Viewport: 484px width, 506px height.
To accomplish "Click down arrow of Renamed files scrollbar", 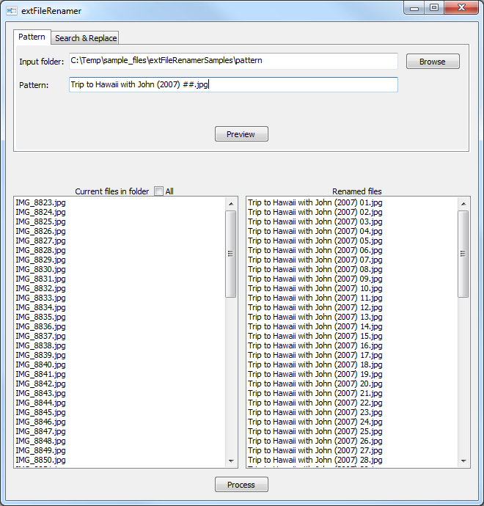I will tap(463, 461).
